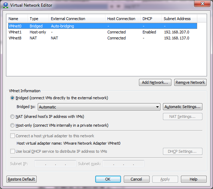Click Connected host cell in VMnet8 row
213x189 pixels.
116,38
